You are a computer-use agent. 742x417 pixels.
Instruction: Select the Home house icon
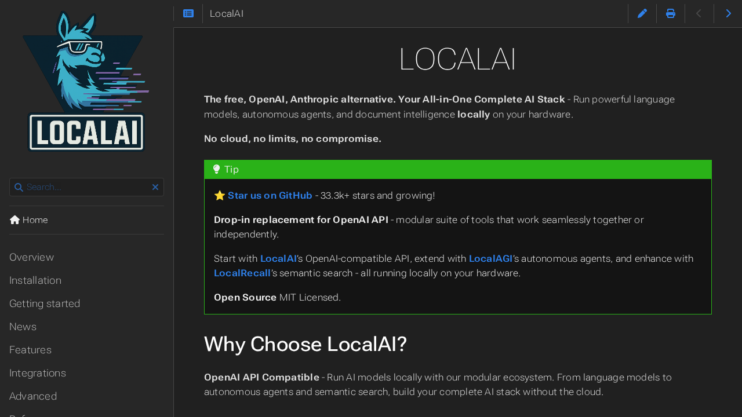click(13, 219)
